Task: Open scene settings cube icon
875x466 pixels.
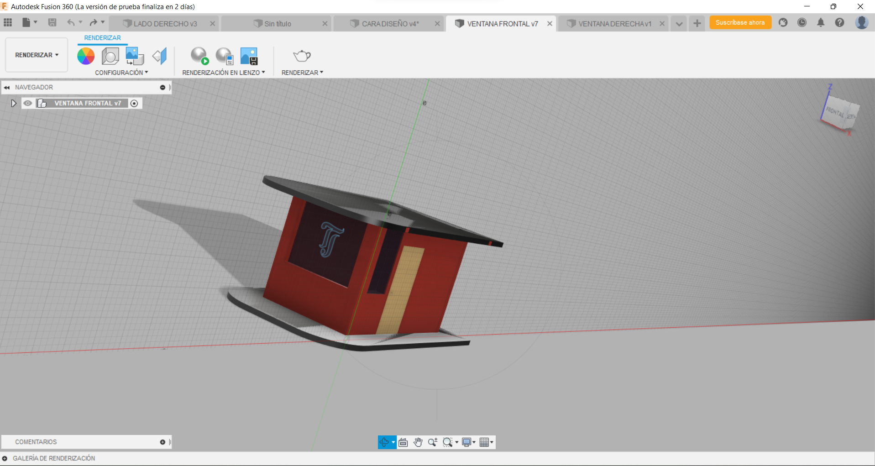Action: pyautogui.click(x=110, y=56)
